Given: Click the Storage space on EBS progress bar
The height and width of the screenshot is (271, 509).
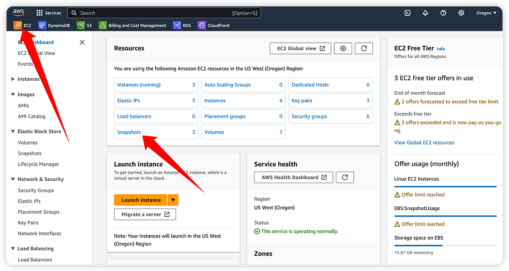Looking at the screenshot, I should click(445, 246).
